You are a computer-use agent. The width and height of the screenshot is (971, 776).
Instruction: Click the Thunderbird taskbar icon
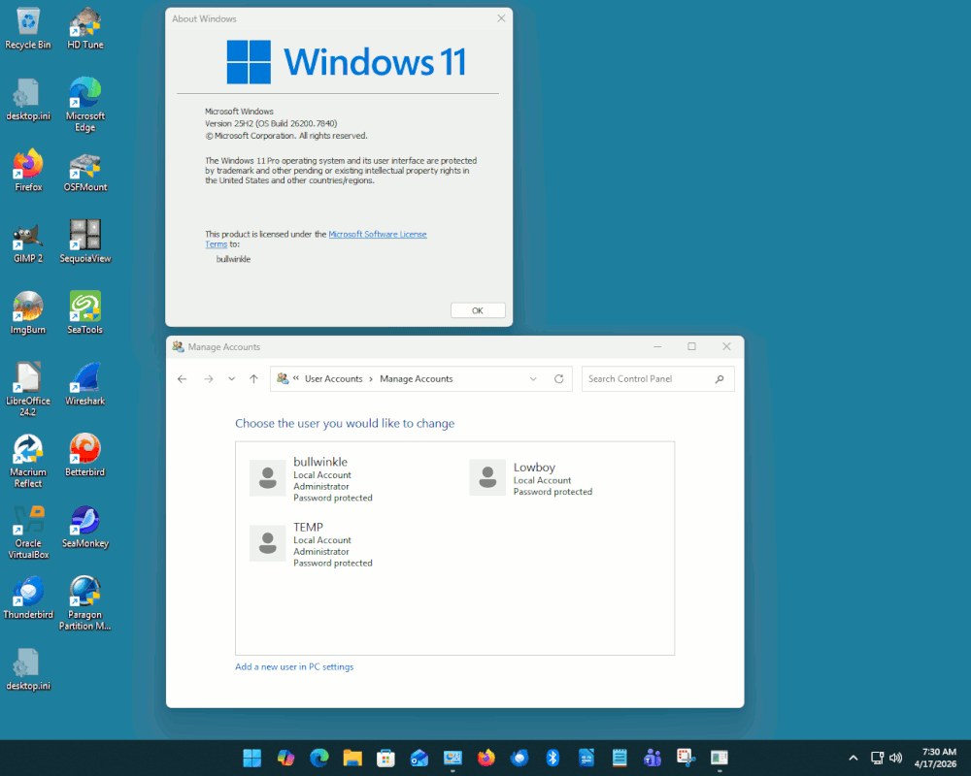(x=519, y=758)
